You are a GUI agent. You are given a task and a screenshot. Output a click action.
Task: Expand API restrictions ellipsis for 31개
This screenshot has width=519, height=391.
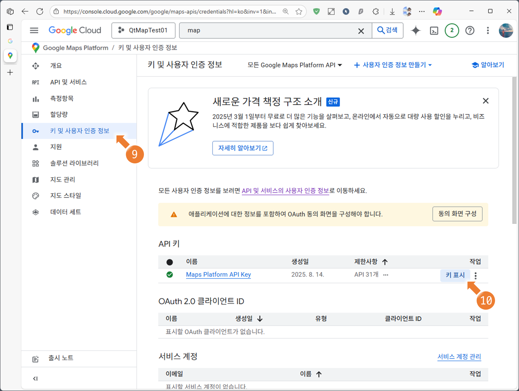point(386,275)
